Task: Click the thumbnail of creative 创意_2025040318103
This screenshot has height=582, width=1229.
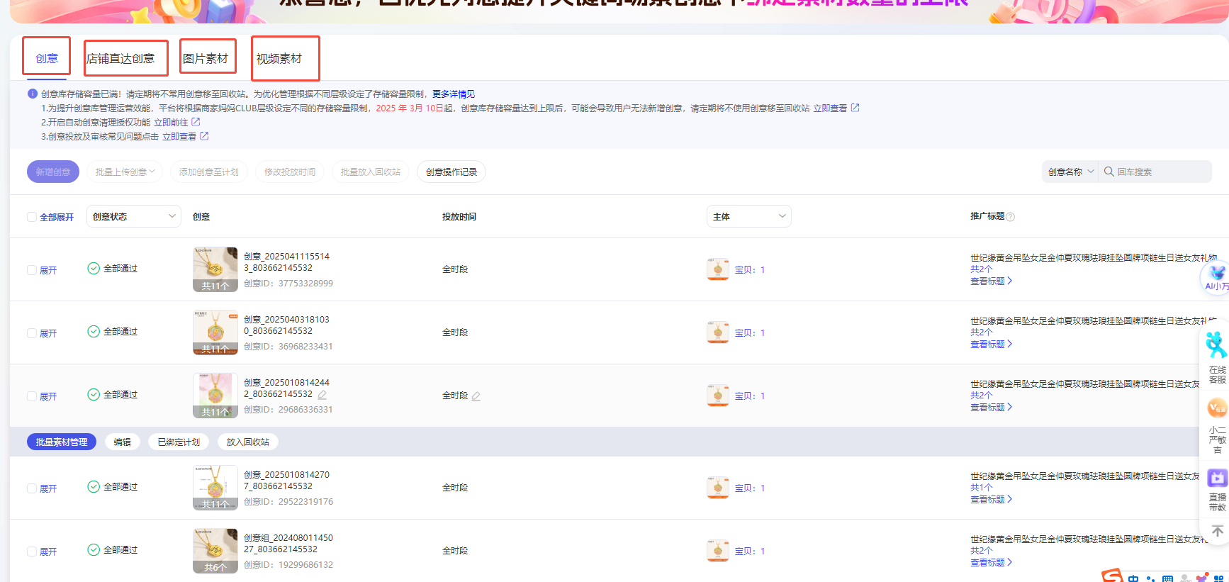Action: click(215, 332)
